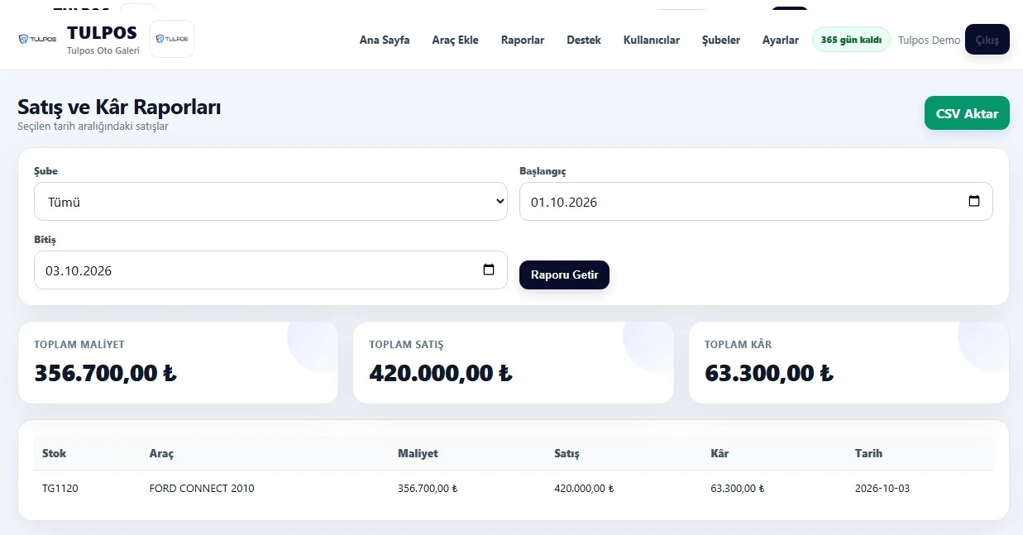Viewport: 1023px width, 535px height.
Task: Click the Satış column header
Action: (x=566, y=453)
